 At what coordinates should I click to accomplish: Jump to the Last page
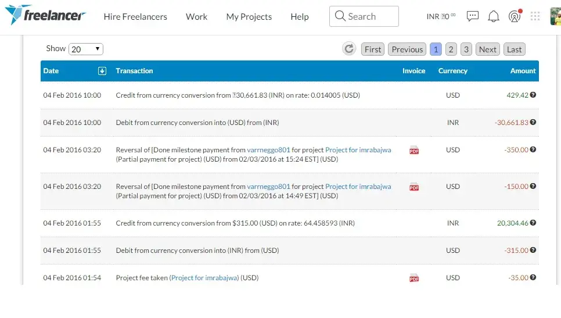click(514, 49)
